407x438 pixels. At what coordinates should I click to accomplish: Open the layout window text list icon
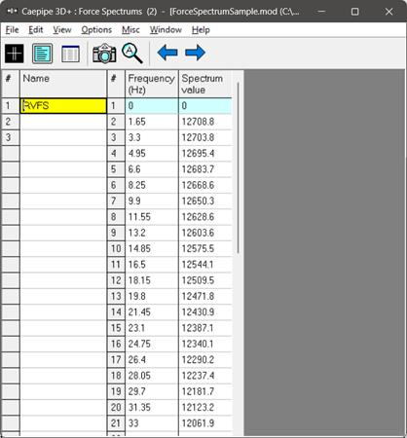click(x=43, y=54)
